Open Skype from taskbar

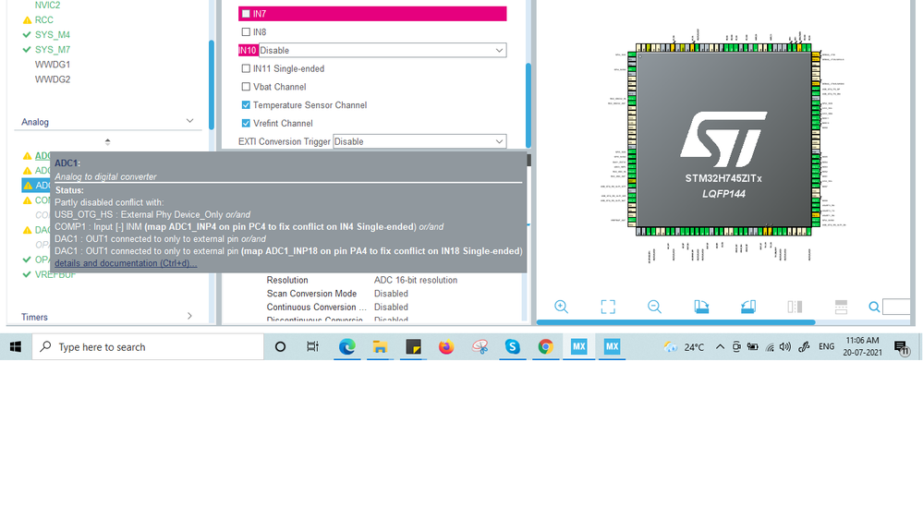tap(513, 347)
